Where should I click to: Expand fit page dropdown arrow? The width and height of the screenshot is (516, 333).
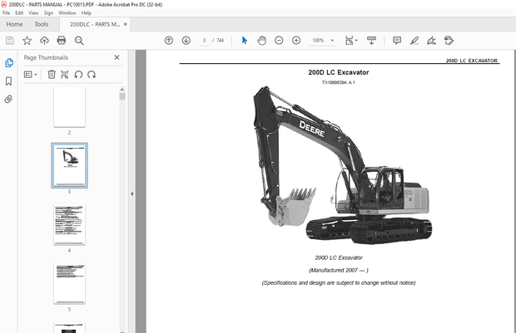(x=356, y=41)
